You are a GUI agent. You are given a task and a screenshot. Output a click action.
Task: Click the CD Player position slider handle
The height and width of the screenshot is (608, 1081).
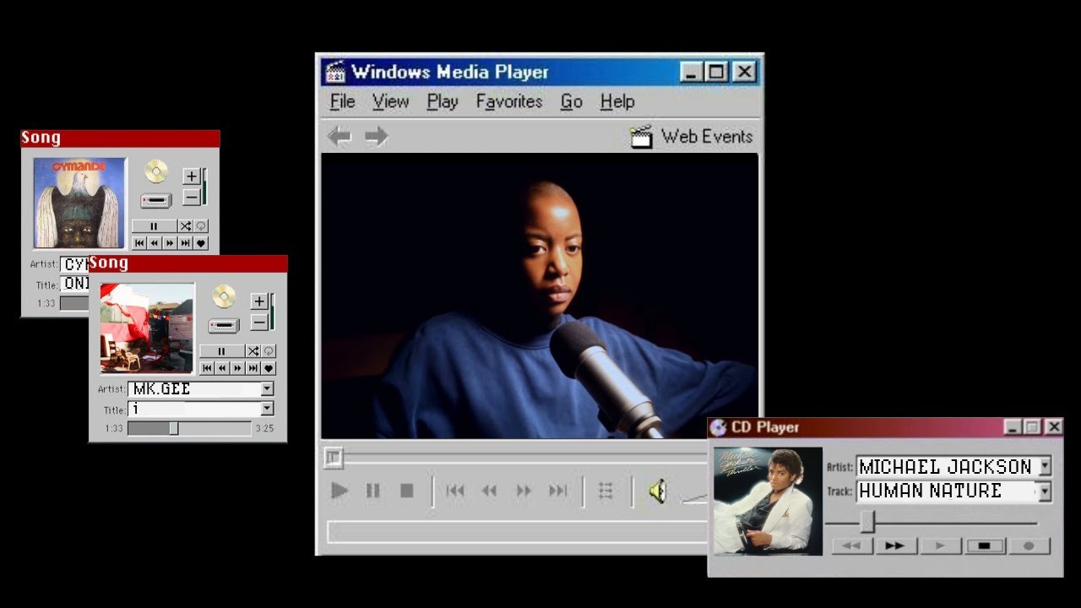click(x=867, y=523)
